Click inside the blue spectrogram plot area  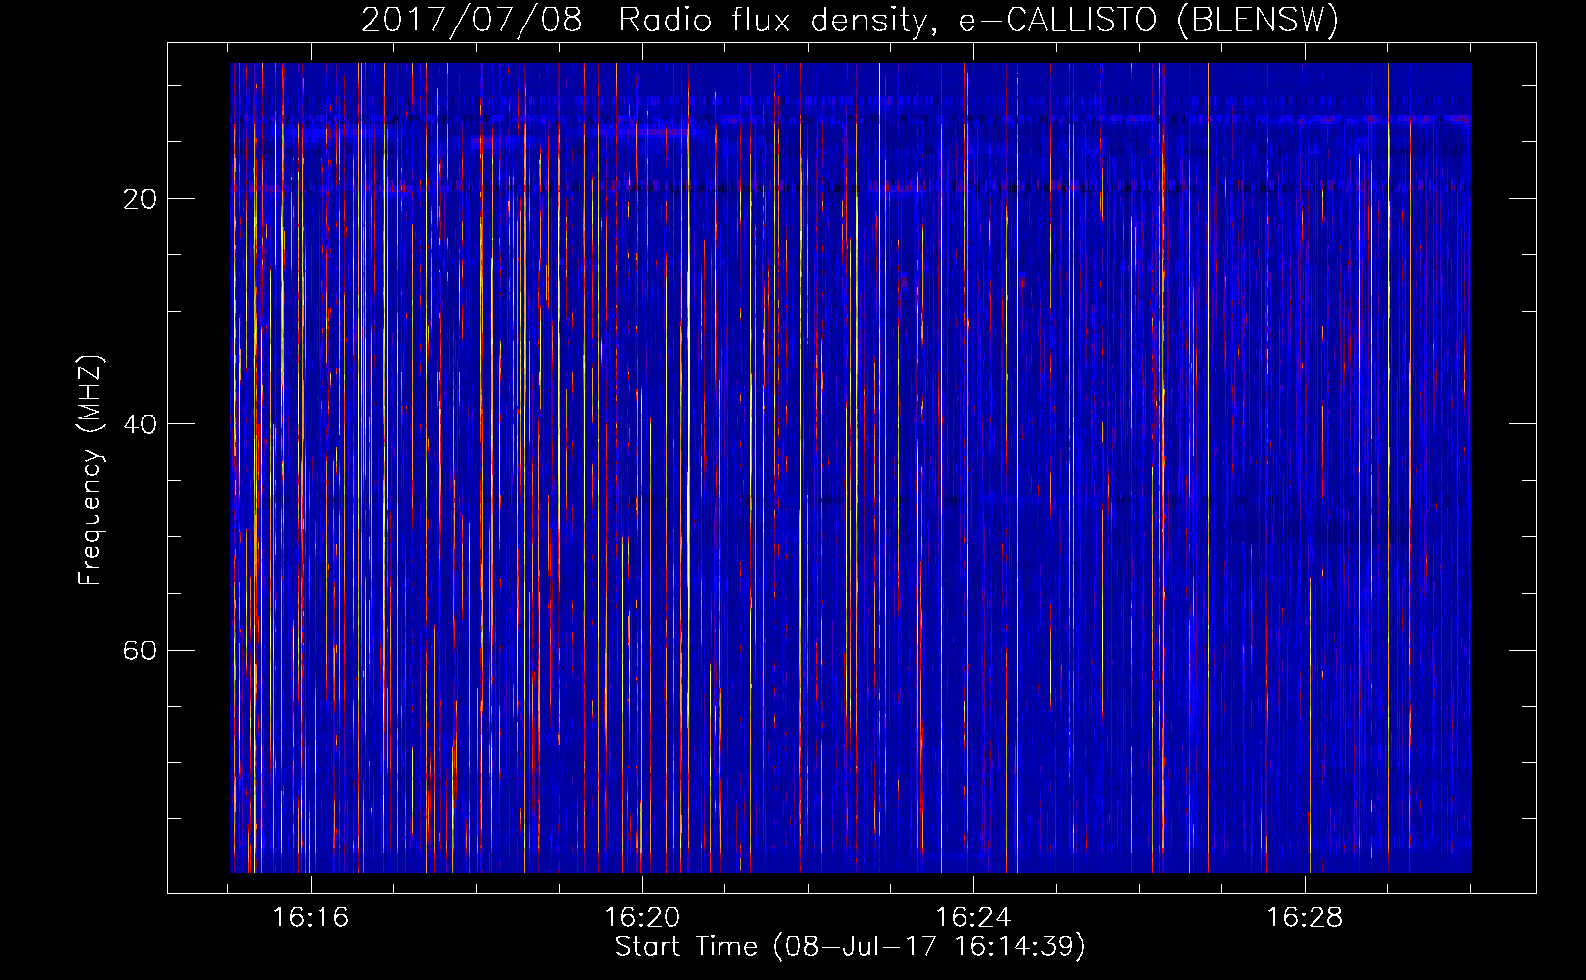[x=851, y=467]
